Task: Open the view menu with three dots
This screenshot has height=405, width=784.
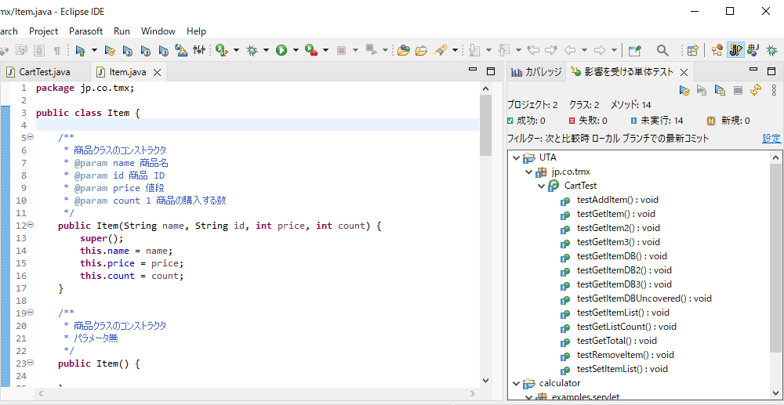Action: tap(774, 90)
